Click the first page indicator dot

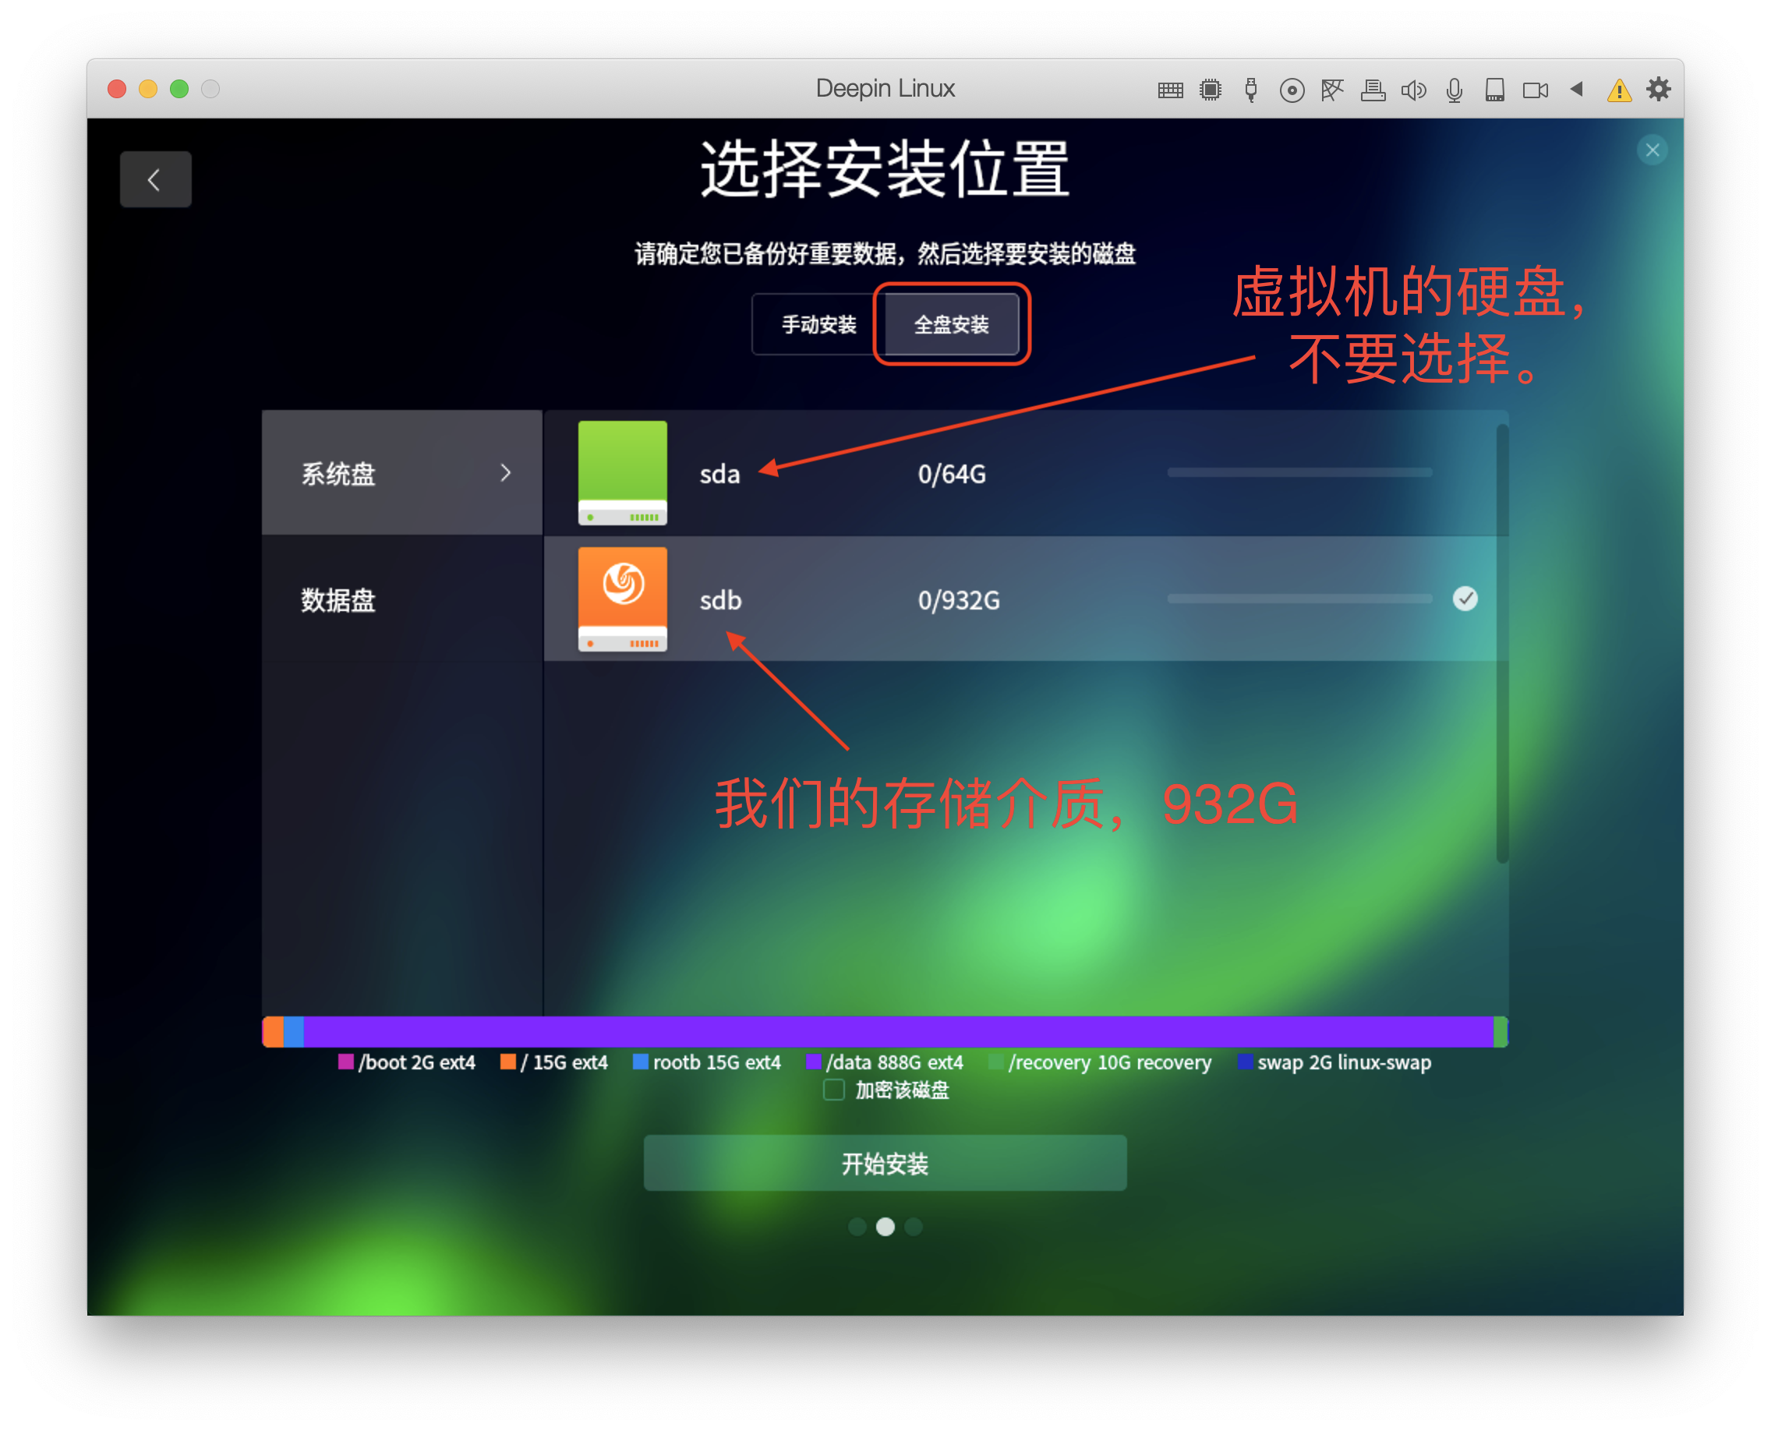pos(857,1227)
